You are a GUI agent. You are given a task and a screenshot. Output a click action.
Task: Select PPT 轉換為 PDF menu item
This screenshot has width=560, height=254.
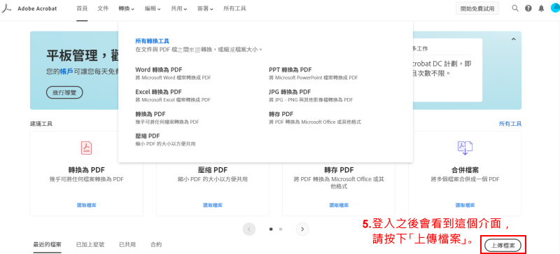pyautogui.click(x=290, y=70)
